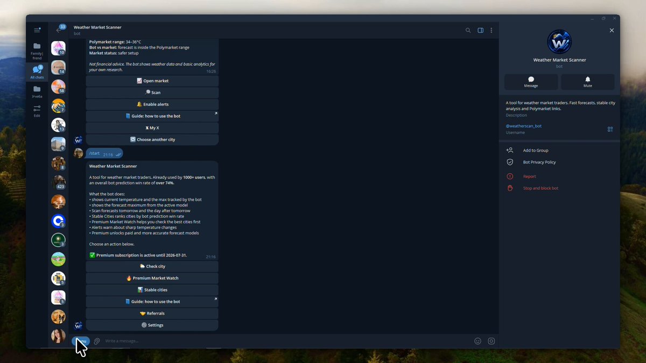Select the Учеба chat folder
646x363 pixels.
[37, 92]
